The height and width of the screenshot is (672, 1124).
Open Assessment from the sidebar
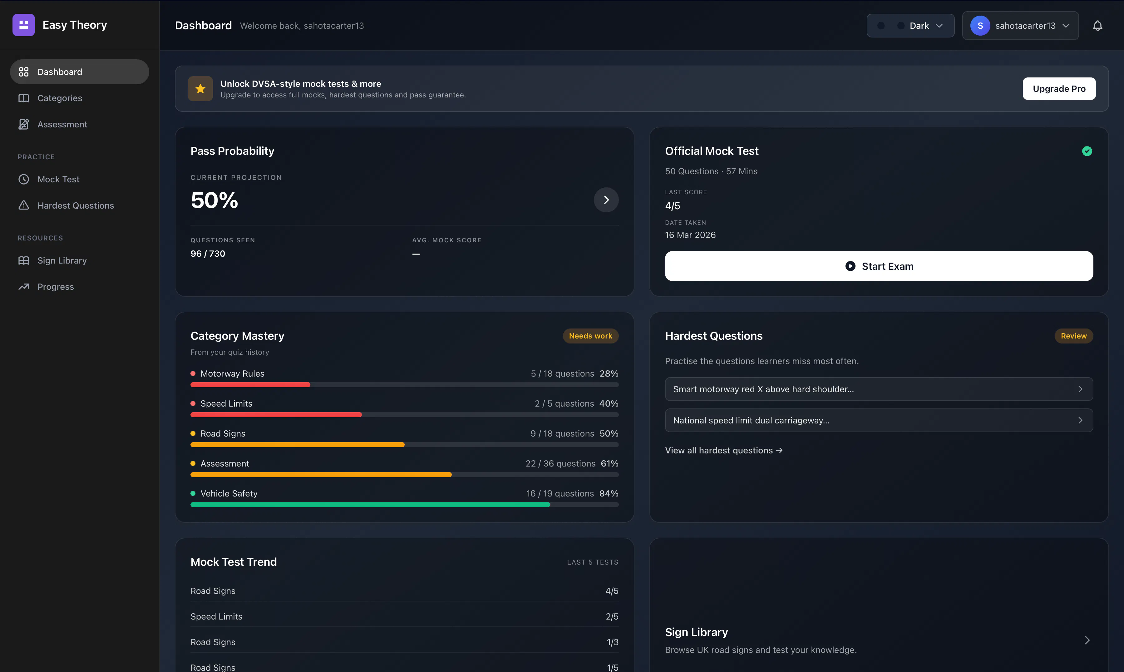click(x=80, y=125)
